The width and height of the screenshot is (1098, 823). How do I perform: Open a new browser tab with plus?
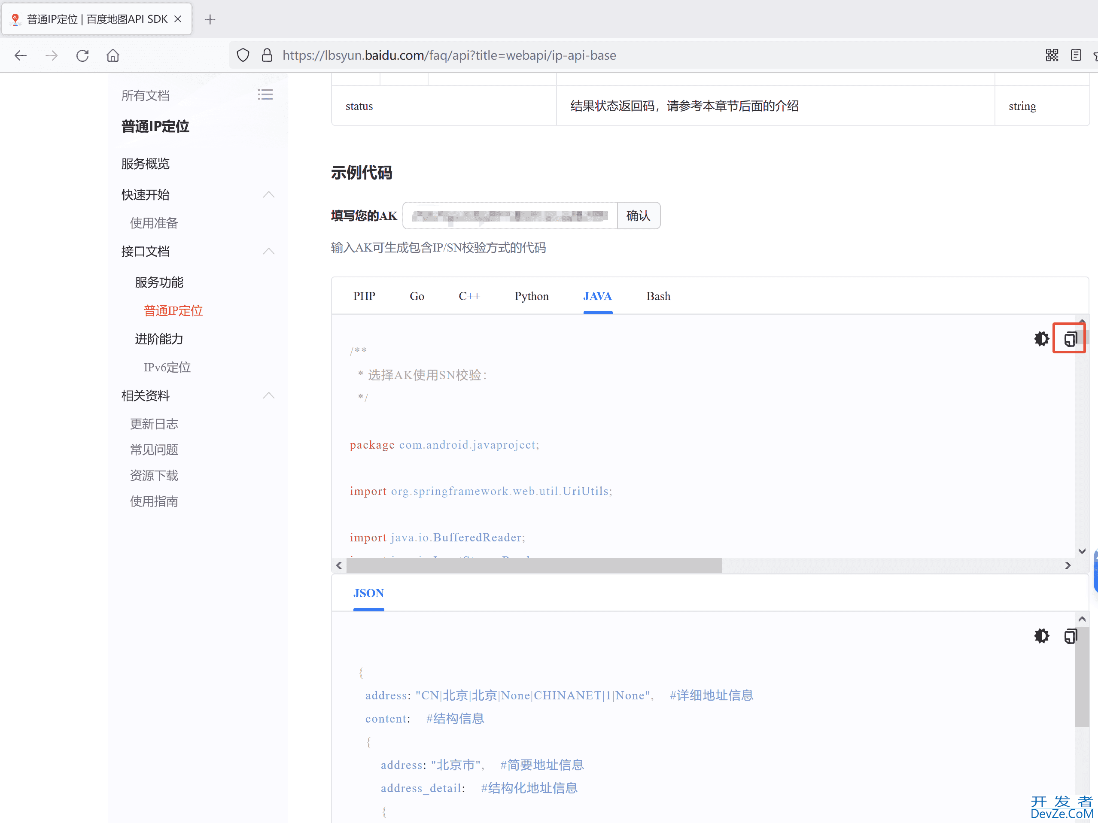pos(210,19)
